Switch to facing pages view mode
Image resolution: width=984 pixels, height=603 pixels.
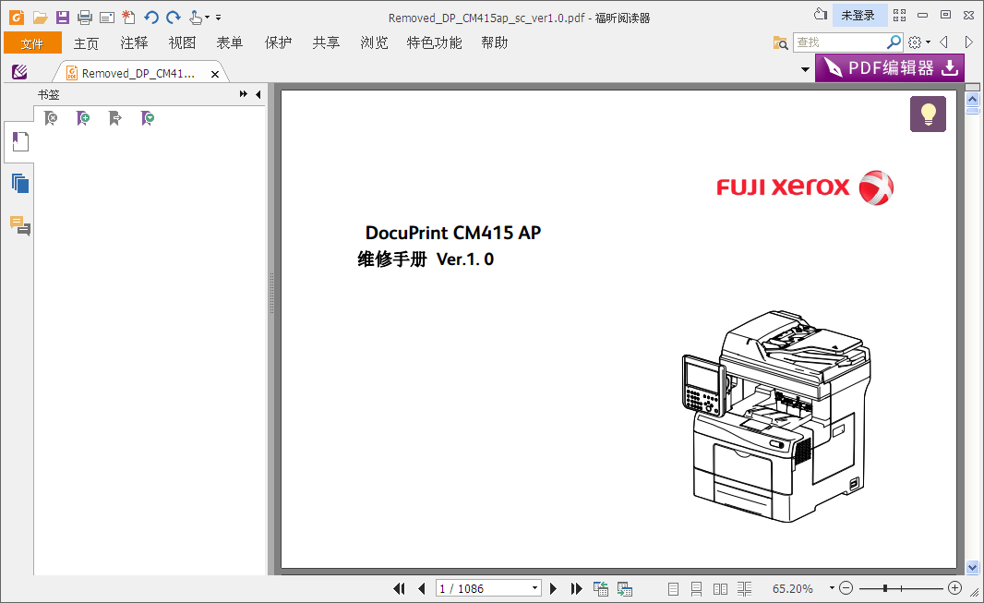click(720, 588)
